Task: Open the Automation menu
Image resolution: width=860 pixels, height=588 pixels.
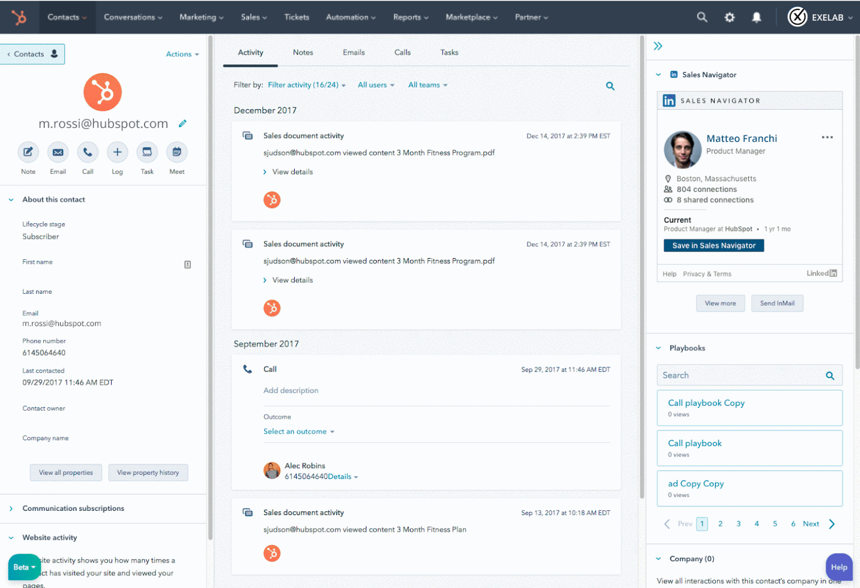Action: pos(351,17)
